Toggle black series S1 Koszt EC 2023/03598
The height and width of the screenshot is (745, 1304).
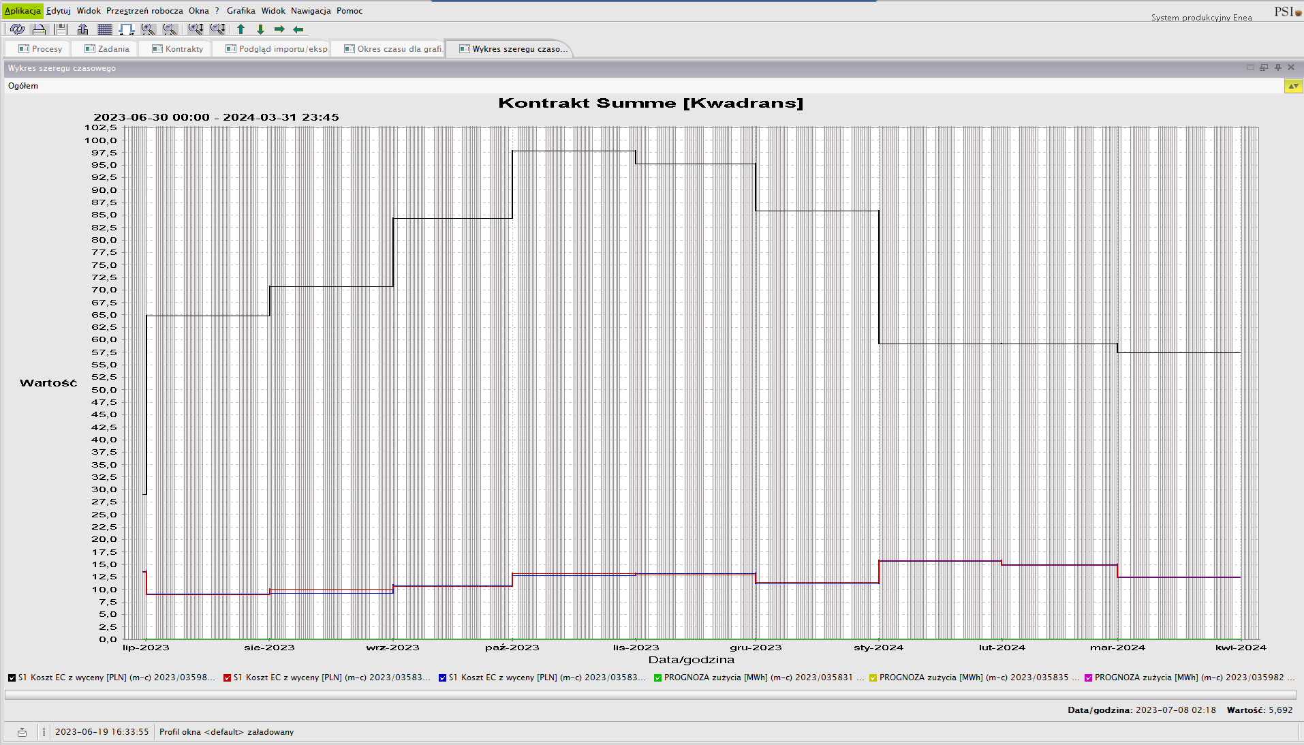[x=12, y=678]
